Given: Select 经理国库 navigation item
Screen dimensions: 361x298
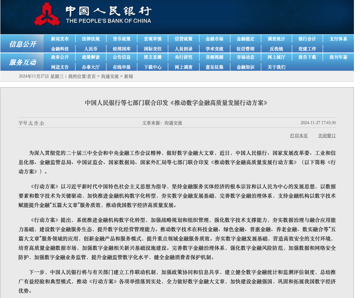Looking at the screenshot, I should pos(122,49).
